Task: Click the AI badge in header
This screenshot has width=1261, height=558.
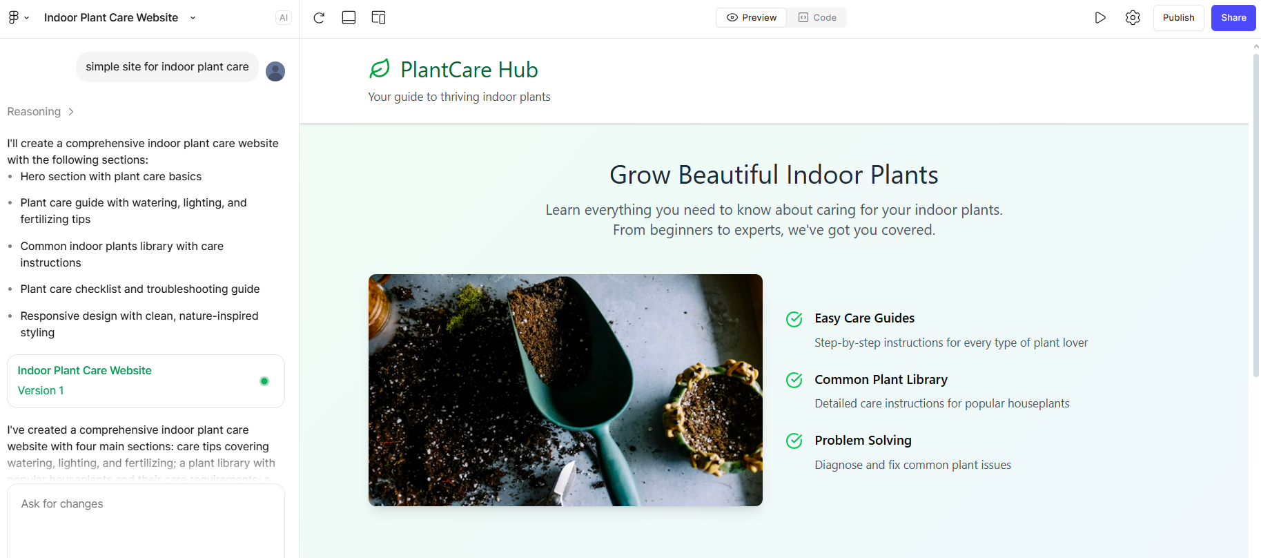Action: [283, 18]
